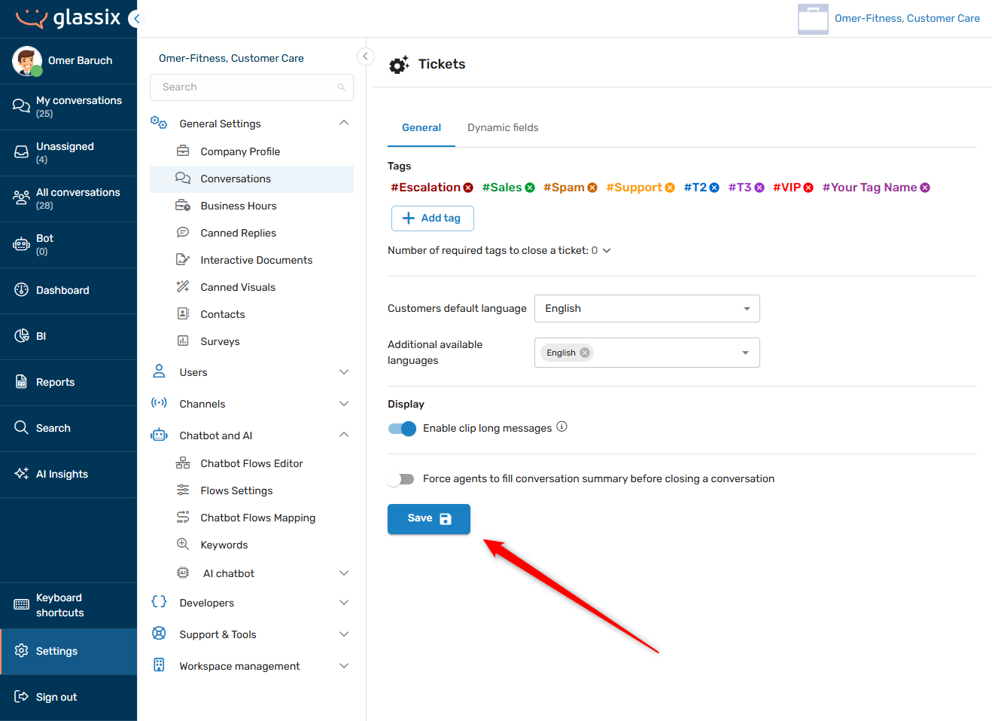Viewport: 992px width, 721px height.
Task: Open All conversations
Action: 68,198
